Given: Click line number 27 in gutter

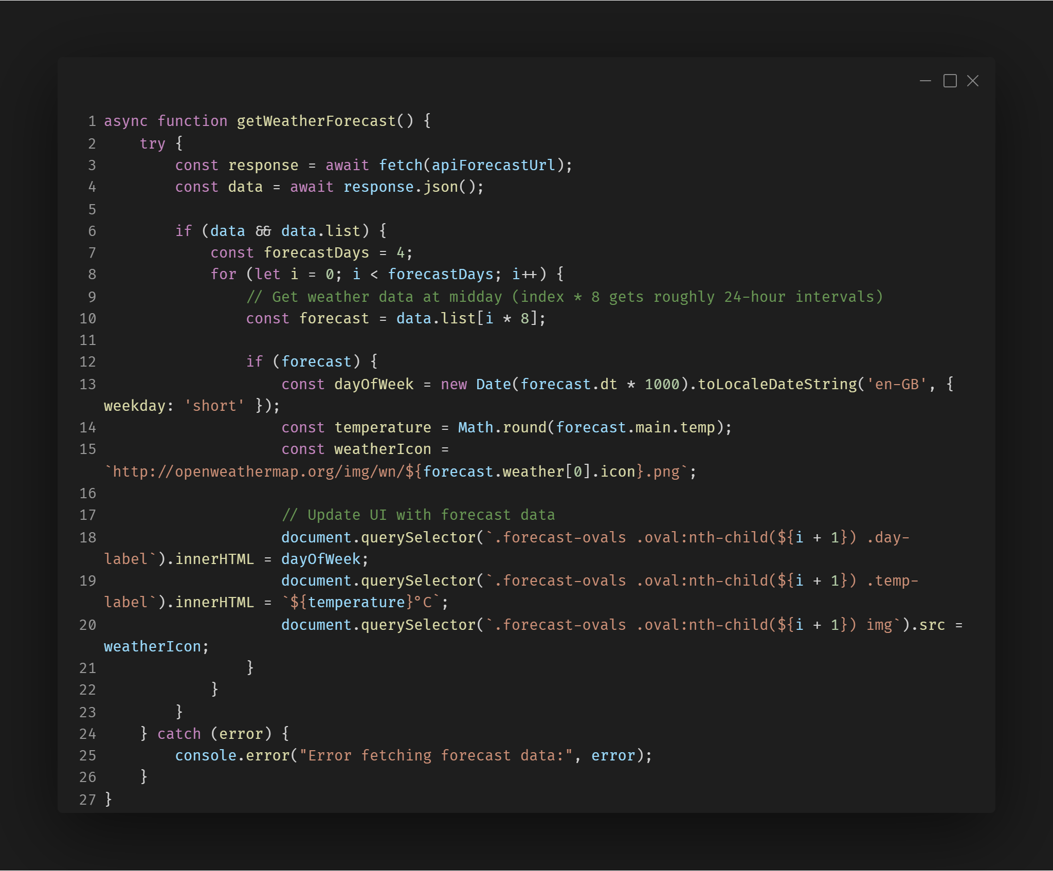Looking at the screenshot, I should (x=87, y=800).
